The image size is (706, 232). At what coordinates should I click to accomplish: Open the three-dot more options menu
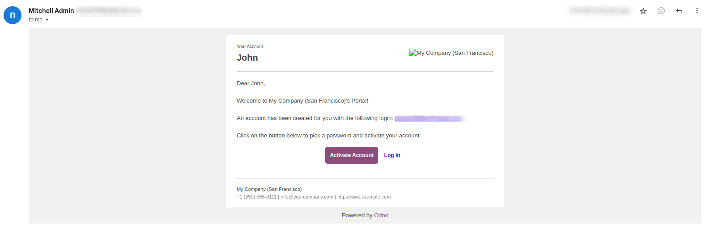pos(697,11)
